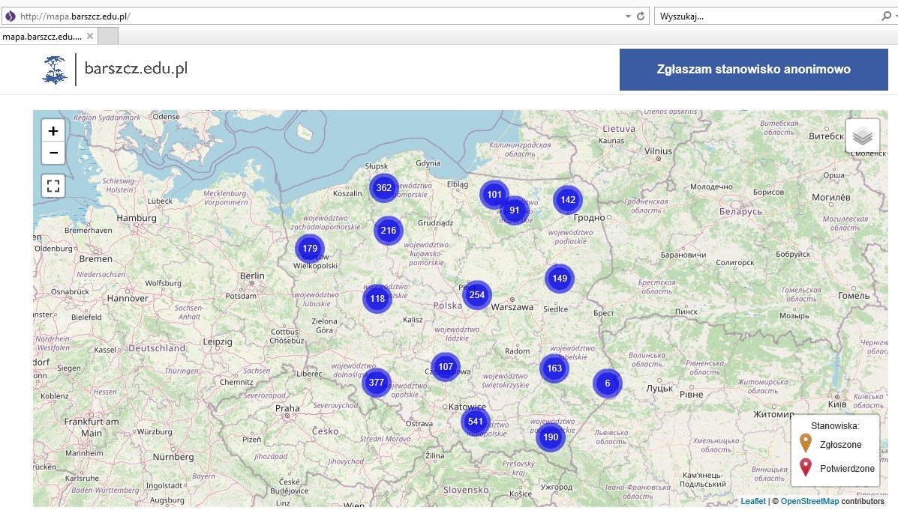
Task: Open the Leaflet attribution link
Action: 753,500
